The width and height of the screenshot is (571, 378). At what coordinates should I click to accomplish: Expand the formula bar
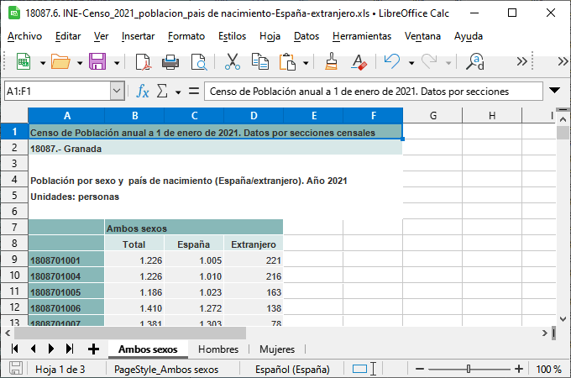(554, 91)
